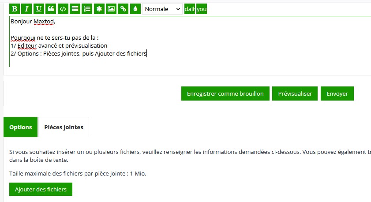371x202 pixels.
Task: Send the message with Envoyer
Action: click(x=337, y=94)
